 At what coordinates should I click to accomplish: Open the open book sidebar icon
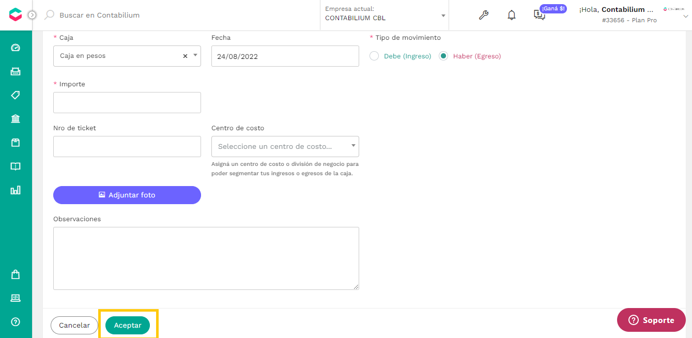click(x=16, y=166)
